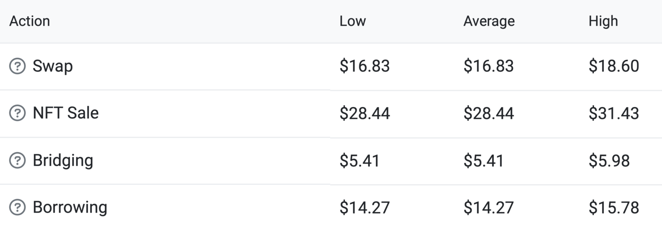
Task: Click the Action column header
Action: point(29,21)
